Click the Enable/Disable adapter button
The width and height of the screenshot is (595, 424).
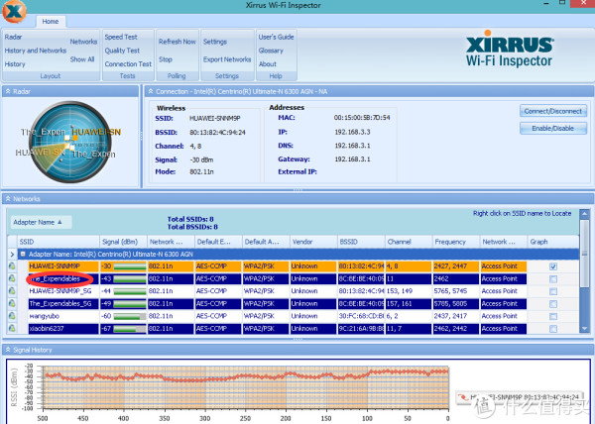coord(553,128)
